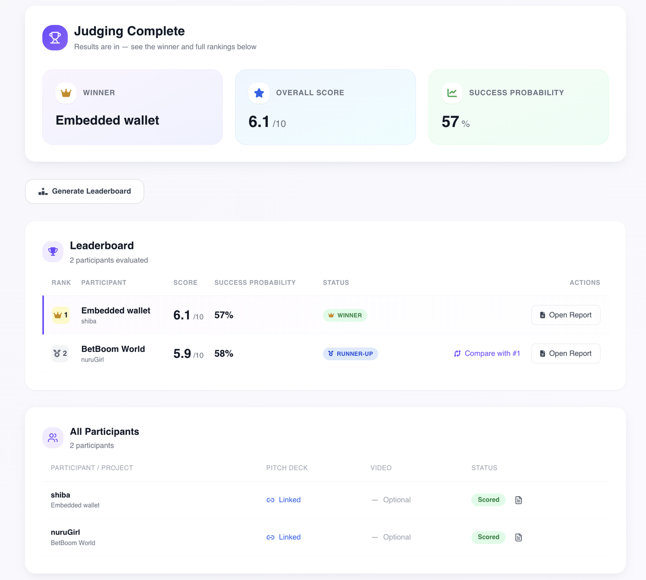The image size is (646, 580).
Task: Click the blue star icon in Overall Score card
Action: pos(259,93)
